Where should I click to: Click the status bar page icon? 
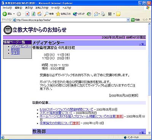click(3, 137)
